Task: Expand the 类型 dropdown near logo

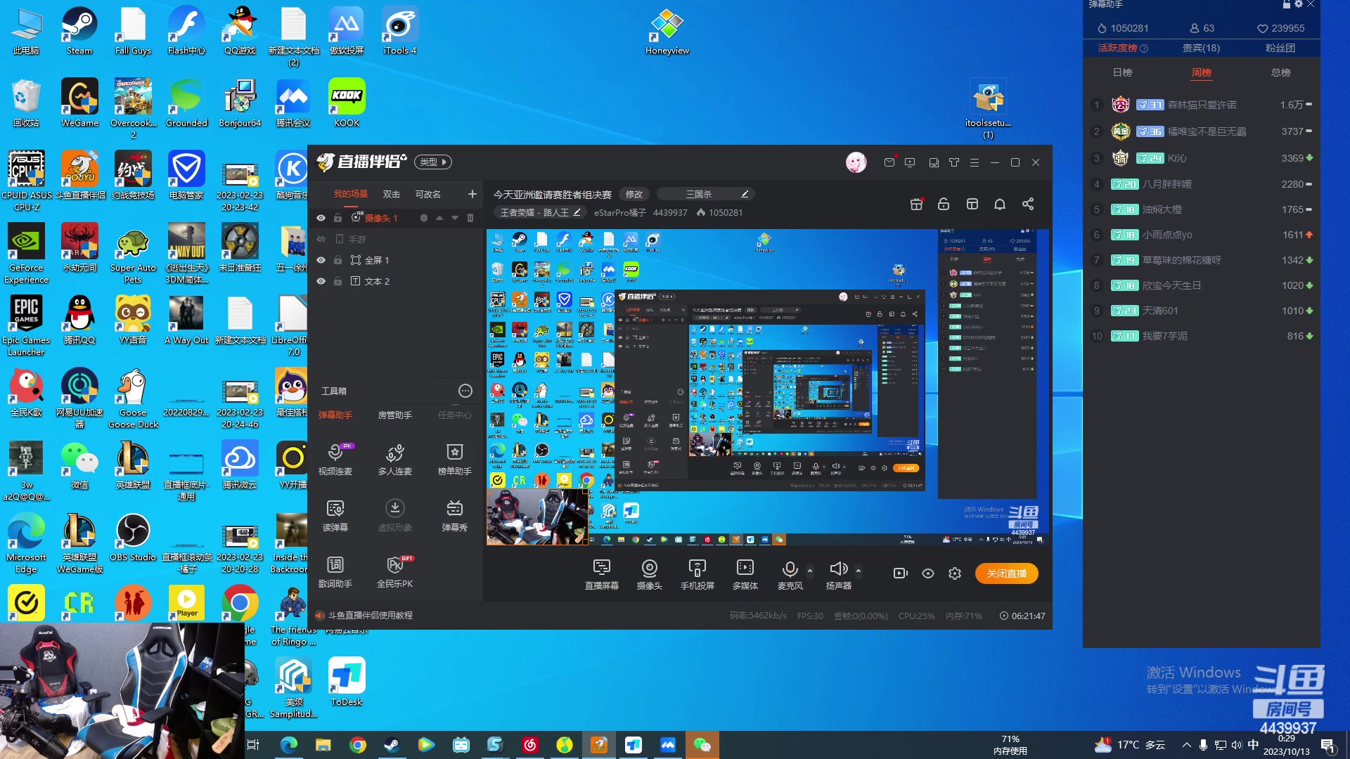Action: click(432, 162)
